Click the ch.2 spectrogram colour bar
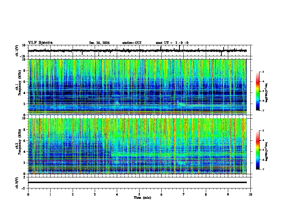Screen dimensions: 282x218 257,150
